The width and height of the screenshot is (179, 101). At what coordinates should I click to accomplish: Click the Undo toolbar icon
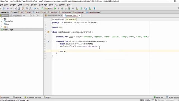(x=8, y=8)
